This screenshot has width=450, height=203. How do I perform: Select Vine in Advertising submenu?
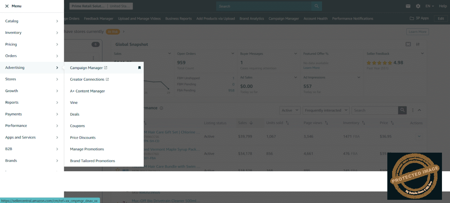pyautogui.click(x=74, y=103)
